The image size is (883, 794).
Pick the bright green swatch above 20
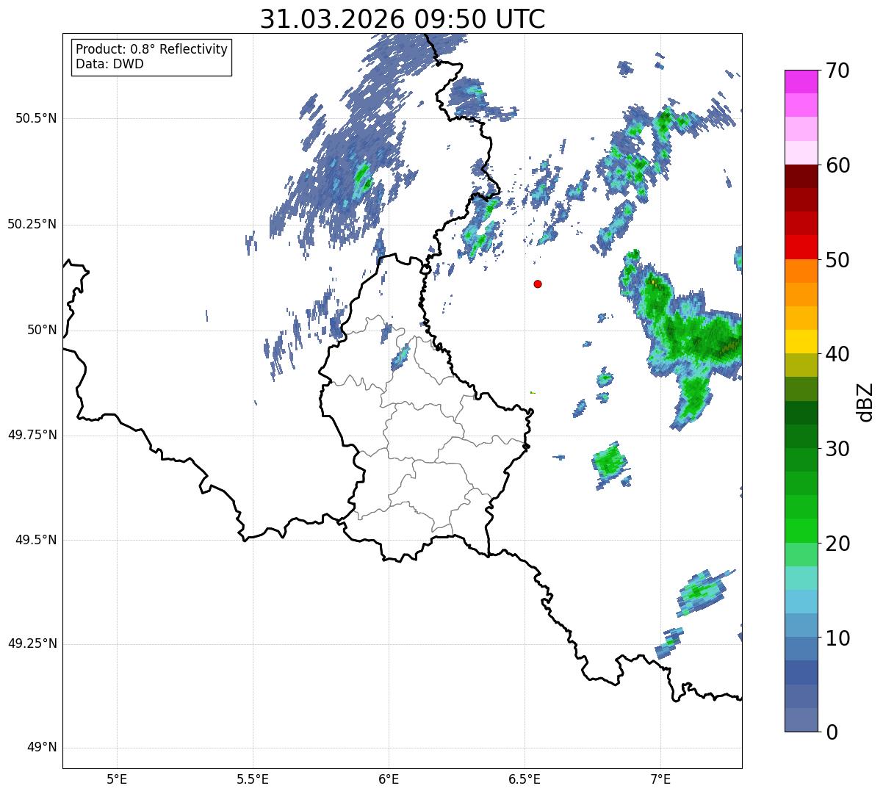click(x=801, y=530)
